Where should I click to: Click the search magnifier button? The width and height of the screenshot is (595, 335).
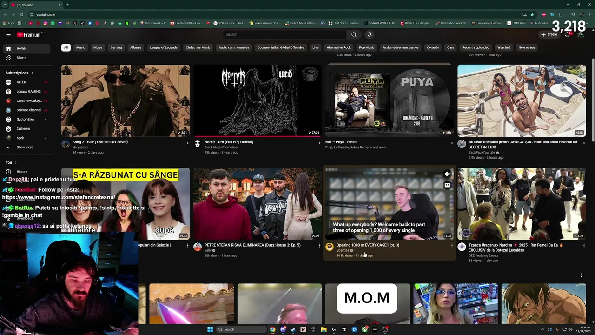[x=354, y=34]
